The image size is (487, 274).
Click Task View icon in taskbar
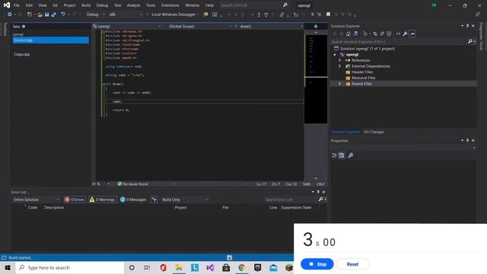click(x=147, y=267)
